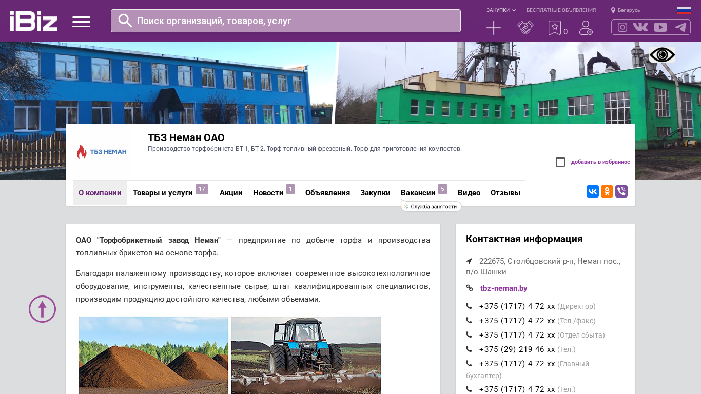Open the peat piles photo thumbnail

pos(153,355)
